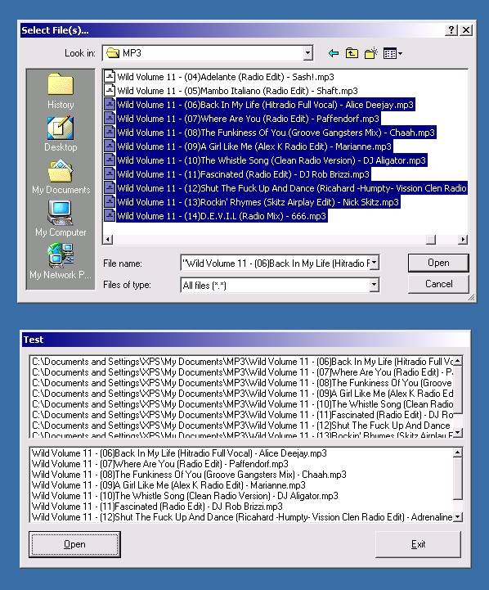Go to Desktop in the places bar
Image resolution: width=489 pixels, height=590 pixels.
61,133
